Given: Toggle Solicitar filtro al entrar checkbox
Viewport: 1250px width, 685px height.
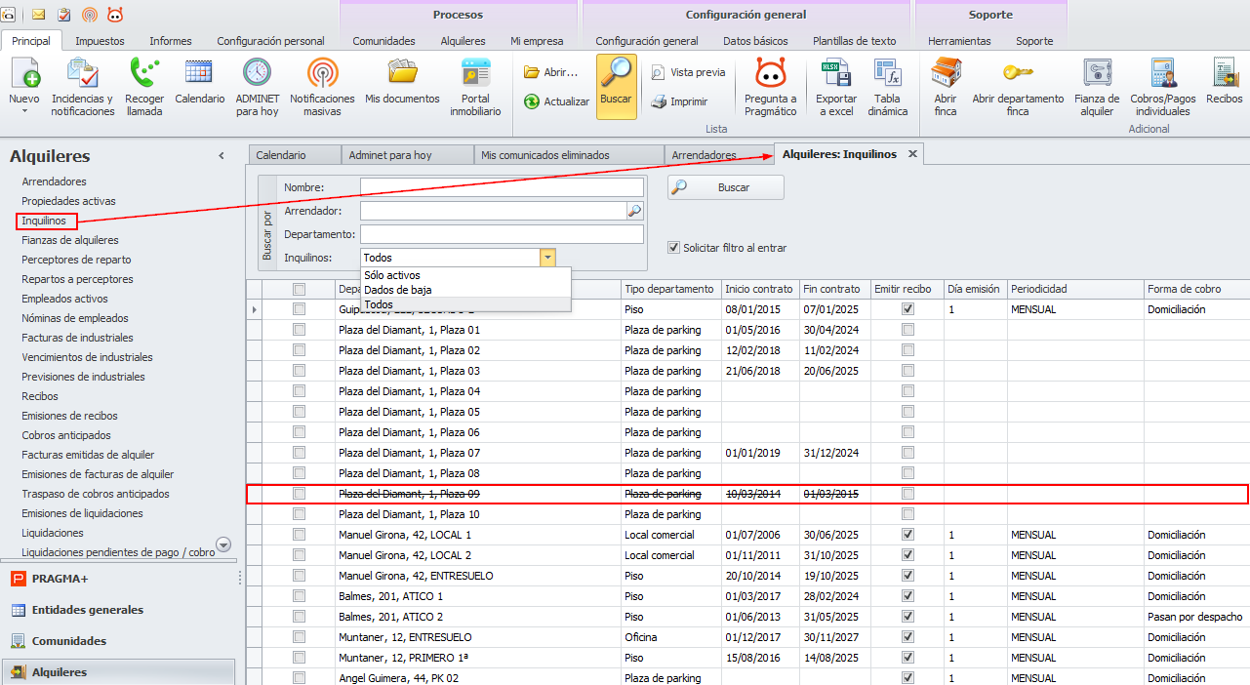Looking at the screenshot, I should coord(673,248).
